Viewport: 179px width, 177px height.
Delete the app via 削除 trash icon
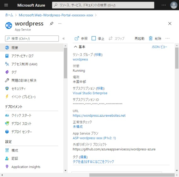151,38
